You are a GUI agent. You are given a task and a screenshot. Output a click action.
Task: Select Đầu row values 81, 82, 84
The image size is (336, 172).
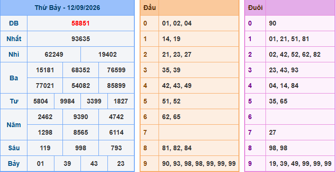177,148
